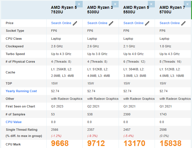192x148 pixels.
Task: Select the 13170 CPU Mark score
Action: (134, 143)
